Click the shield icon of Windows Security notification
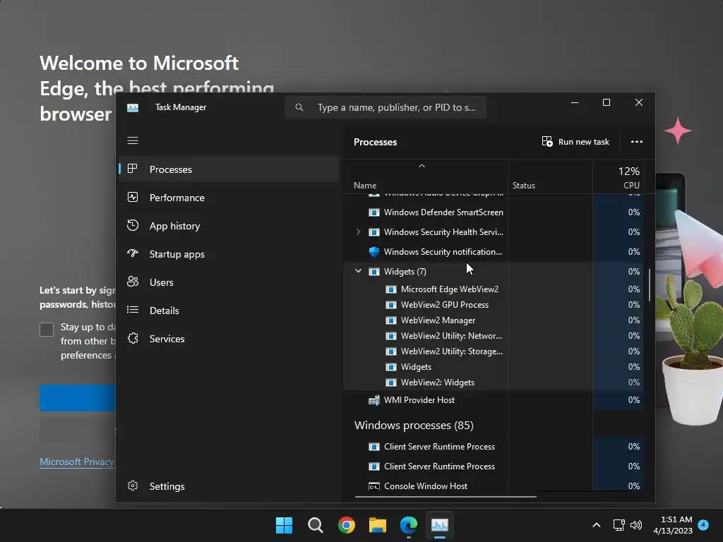This screenshot has height=542, width=723. click(374, 252)
